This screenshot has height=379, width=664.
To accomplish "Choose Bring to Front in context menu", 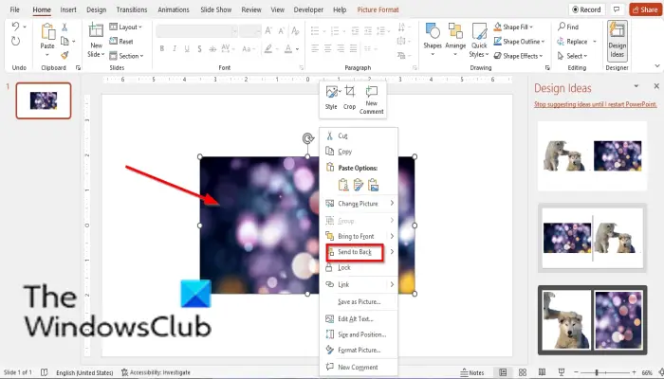I will click(359, 237).
